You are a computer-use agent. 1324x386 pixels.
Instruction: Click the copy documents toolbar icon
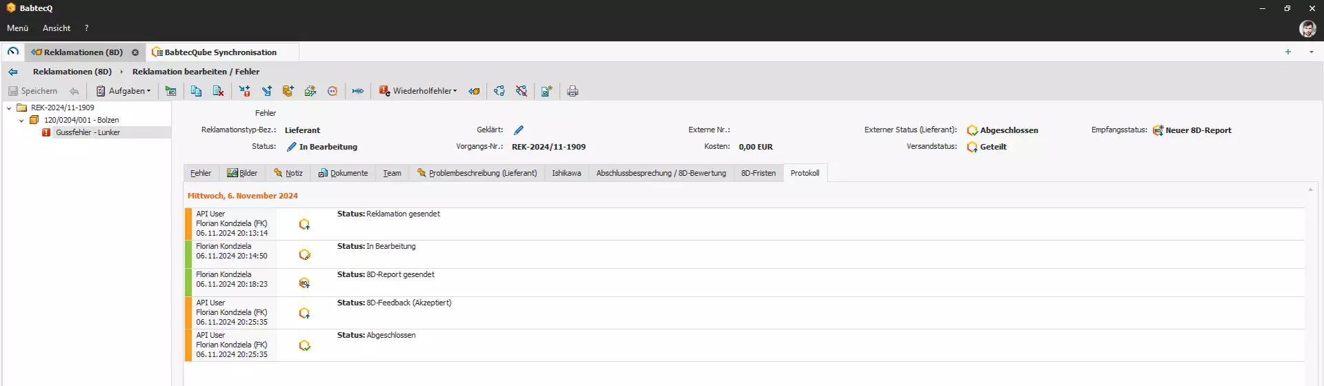click(196, 91)
